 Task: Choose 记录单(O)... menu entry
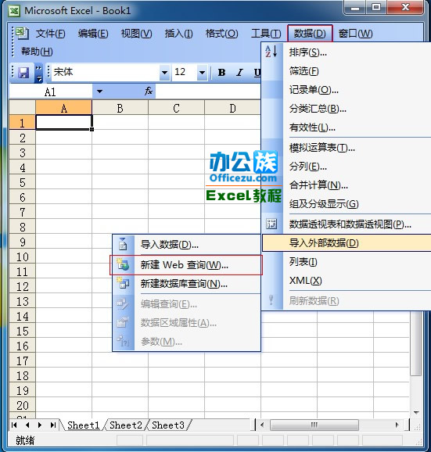click(x=346, y=90)
